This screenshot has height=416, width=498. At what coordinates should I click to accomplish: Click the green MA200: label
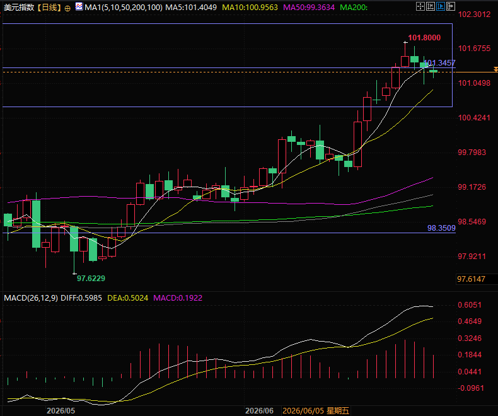point(354,8)
